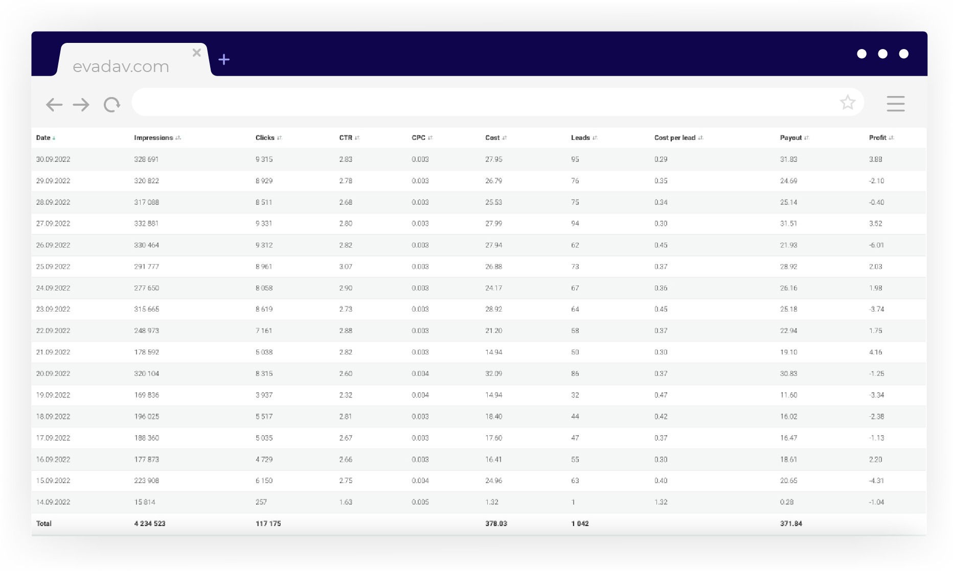Reload the page with refresh icon
This screenshot has width=953, height=571.
click(x=111, y=105)
